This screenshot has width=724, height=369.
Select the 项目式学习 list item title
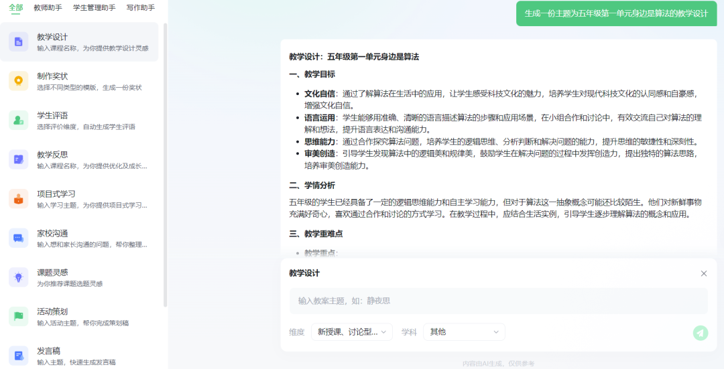pyautogui.click(x=56, y=194)
